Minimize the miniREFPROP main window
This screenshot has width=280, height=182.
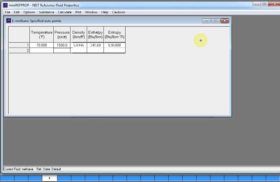[257, 4]
